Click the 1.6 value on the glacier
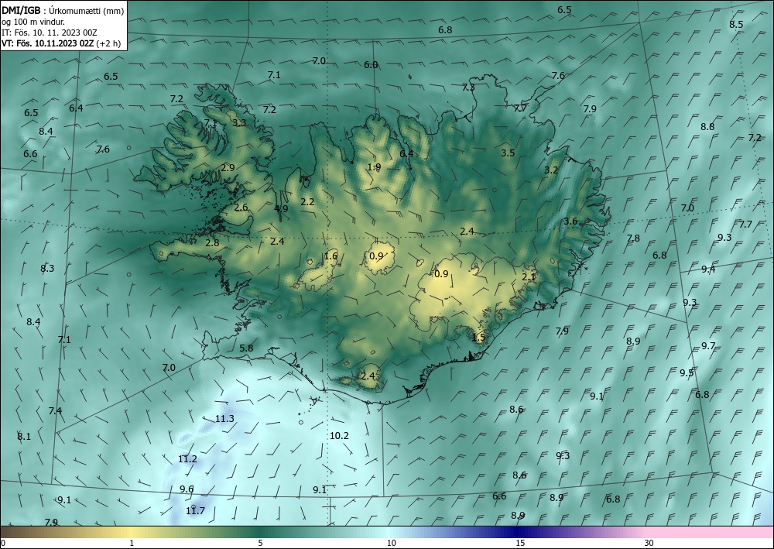Image resolution: width=774 pixels, height=549 pixels. 330,256
